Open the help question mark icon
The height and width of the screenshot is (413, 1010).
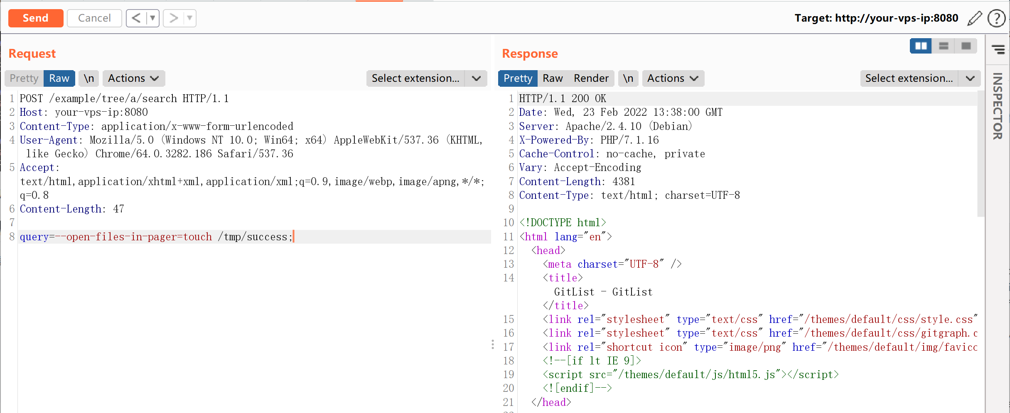click(x=996, y=18)
